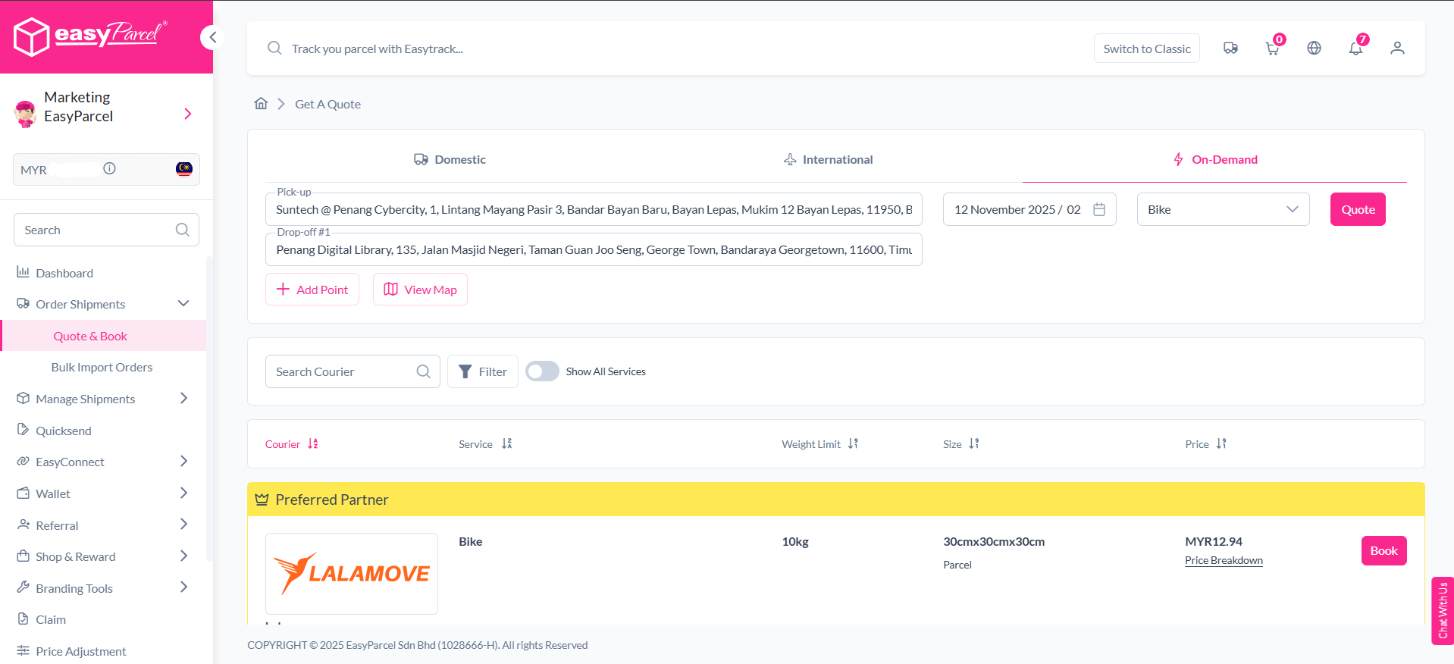Click the notifications bell icon

(x=1355, y=49)
